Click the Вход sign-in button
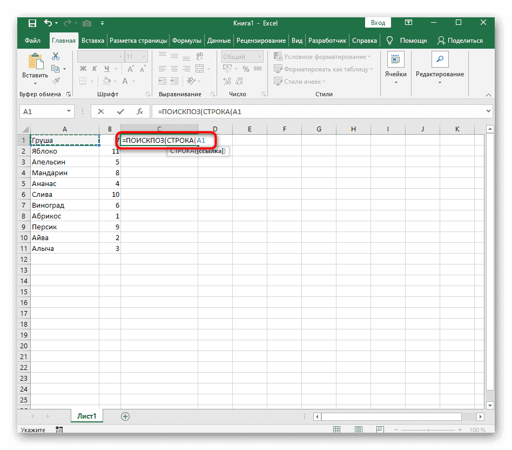Screen dimensions: 512x450 click(x=378, y=23)
